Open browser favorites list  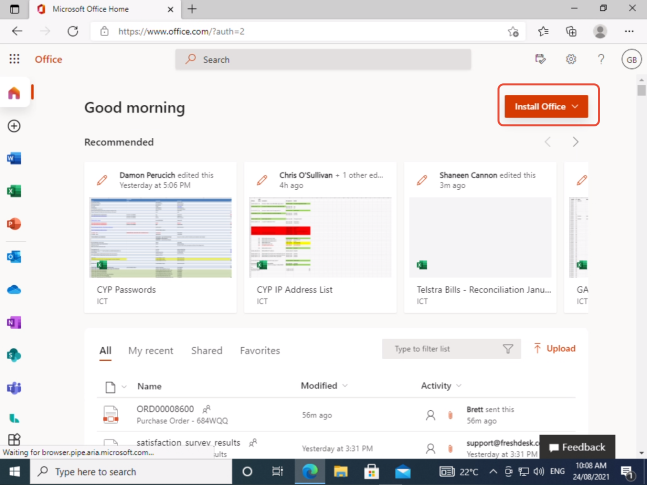[543, 31]
